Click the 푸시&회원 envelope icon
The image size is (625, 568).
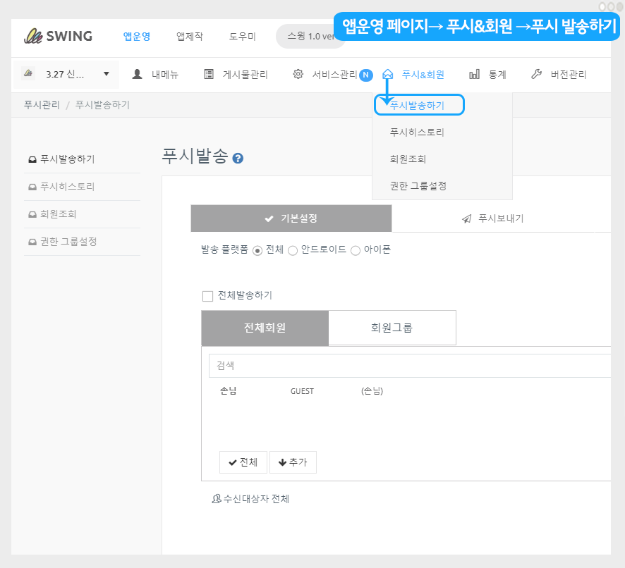pos(387,74)
